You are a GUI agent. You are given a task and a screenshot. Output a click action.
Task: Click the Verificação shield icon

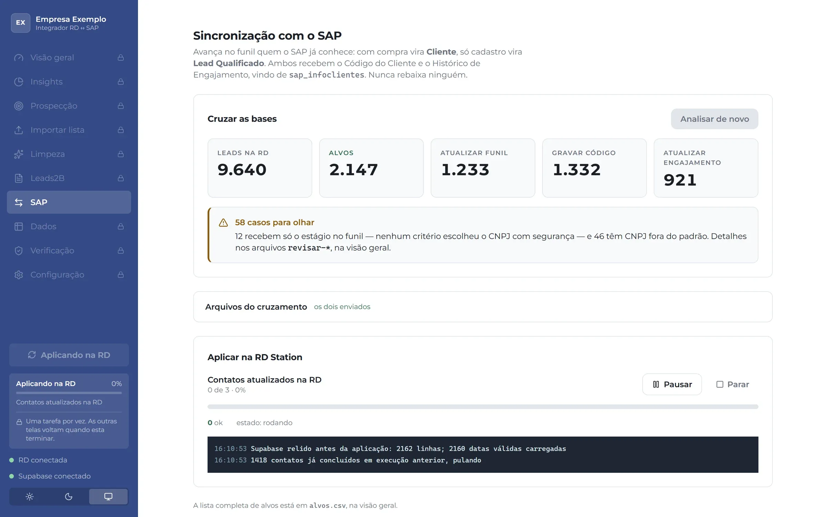[19, 251]
